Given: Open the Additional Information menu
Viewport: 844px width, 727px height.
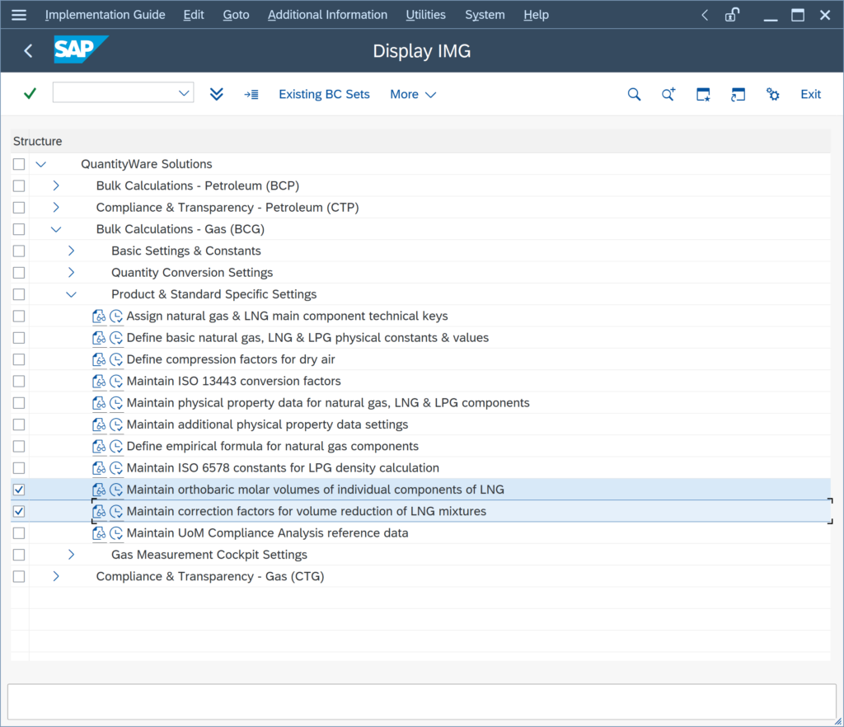Looking at the screenshot, I should point(327,15).
